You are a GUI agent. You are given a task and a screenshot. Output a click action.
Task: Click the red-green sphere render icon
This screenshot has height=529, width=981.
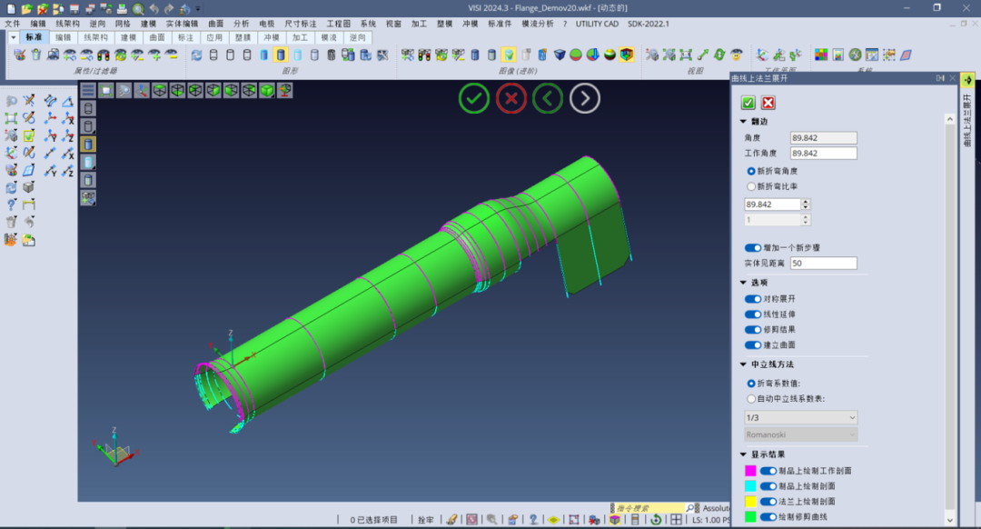[576, 55]
